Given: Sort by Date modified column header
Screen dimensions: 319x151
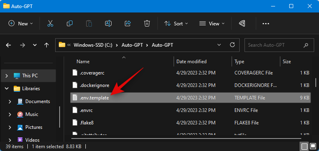Looking at the screenshot, I should pos(191,62).
